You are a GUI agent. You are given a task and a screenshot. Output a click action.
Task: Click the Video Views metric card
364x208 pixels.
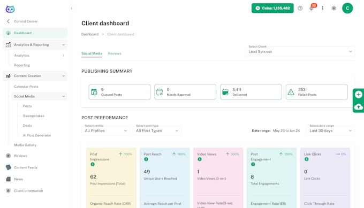218,178
